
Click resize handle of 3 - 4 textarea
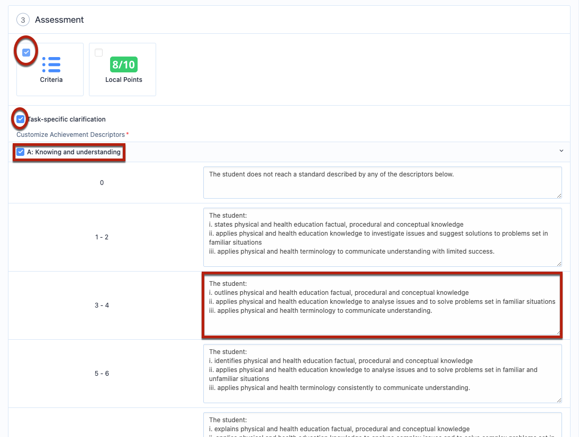[x=558, y=332]
